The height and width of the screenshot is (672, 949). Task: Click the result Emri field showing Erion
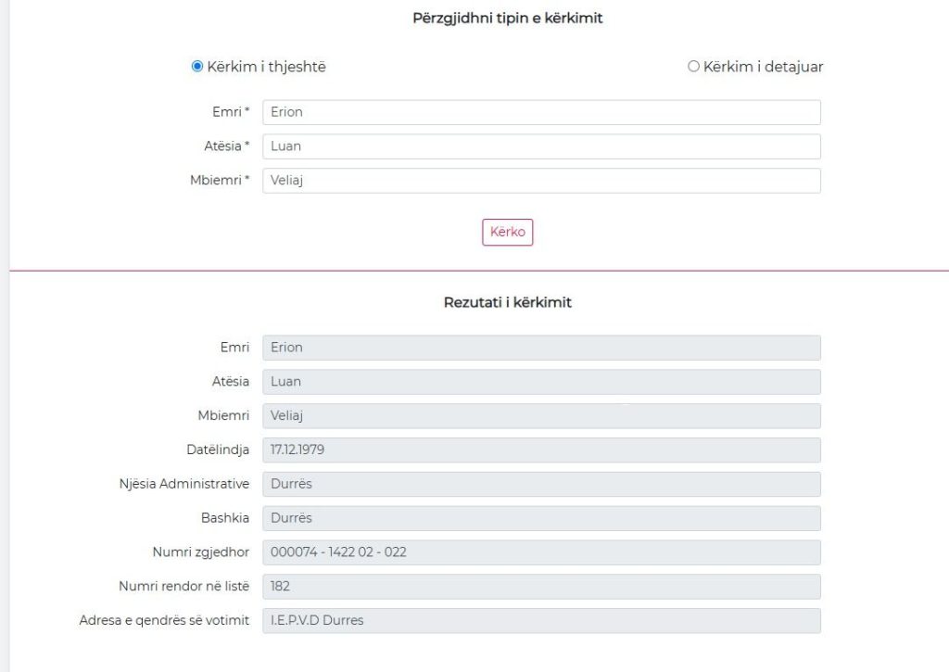pos(541,348)
